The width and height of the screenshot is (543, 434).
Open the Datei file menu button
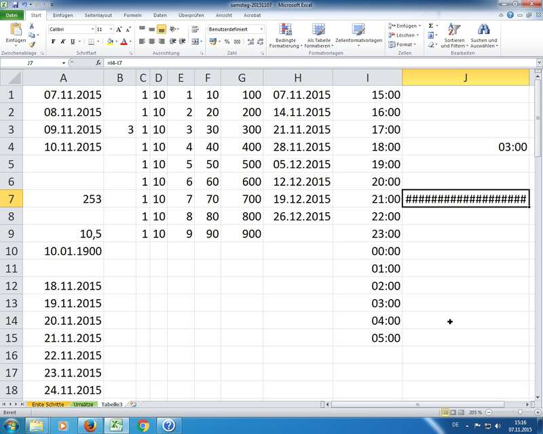12,15
